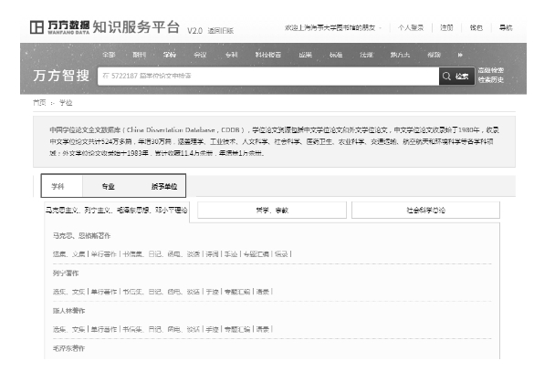This screenshot has width=555, height=371.
Task: Open 手迹 under 列宁著作
Action: 212,292
